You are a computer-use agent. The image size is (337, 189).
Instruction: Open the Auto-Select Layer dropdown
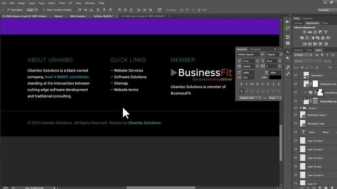[32, 10]
